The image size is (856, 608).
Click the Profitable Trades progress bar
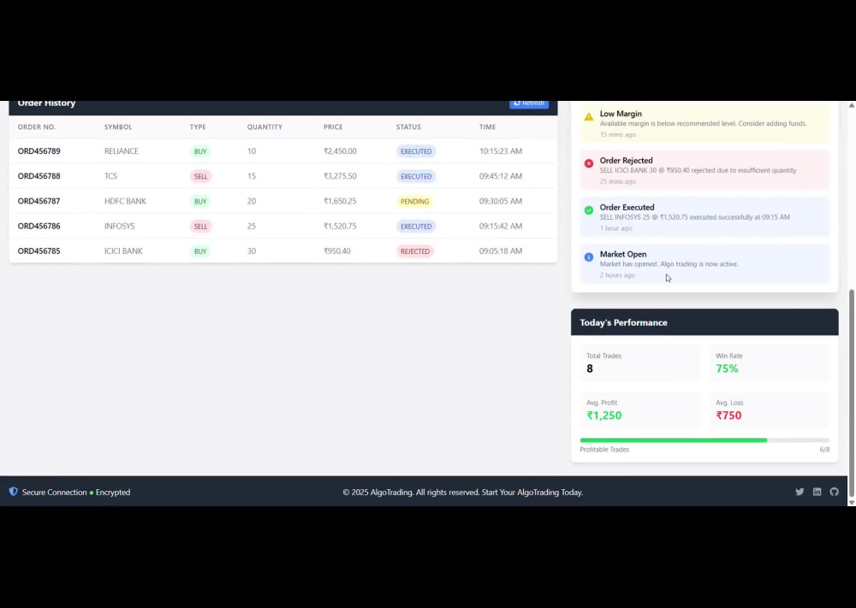pyautogui.click(x=704, y=440)
